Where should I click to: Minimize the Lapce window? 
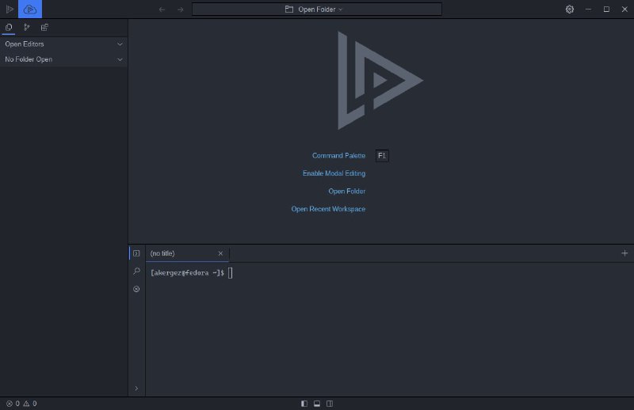click(x=588, y=9)
